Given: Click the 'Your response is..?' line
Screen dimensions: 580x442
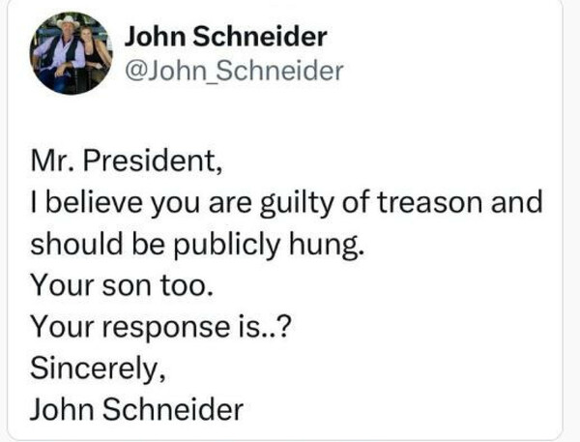Looking at the screenshot, I should pyautogui.click(x=160, y=328).
